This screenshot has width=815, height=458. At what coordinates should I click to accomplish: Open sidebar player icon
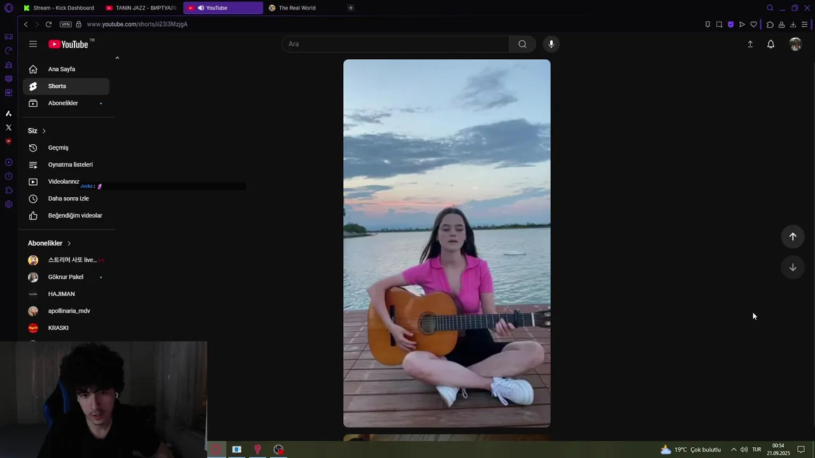[8, 162]
